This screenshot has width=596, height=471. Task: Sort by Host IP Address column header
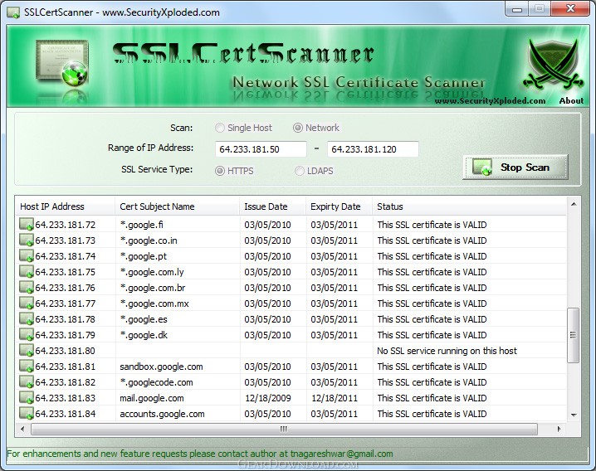click(66, 206)
